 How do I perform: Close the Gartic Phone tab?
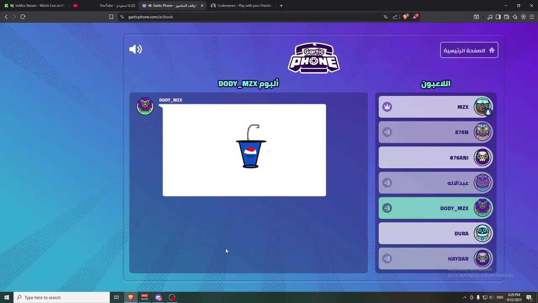202,5
